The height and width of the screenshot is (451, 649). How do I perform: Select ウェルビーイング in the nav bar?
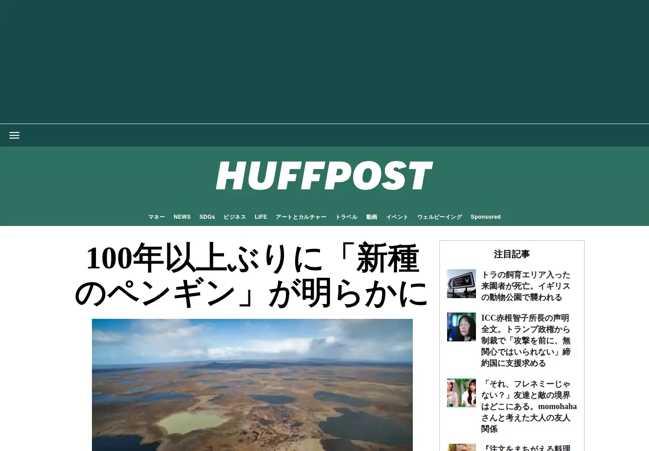439,217
